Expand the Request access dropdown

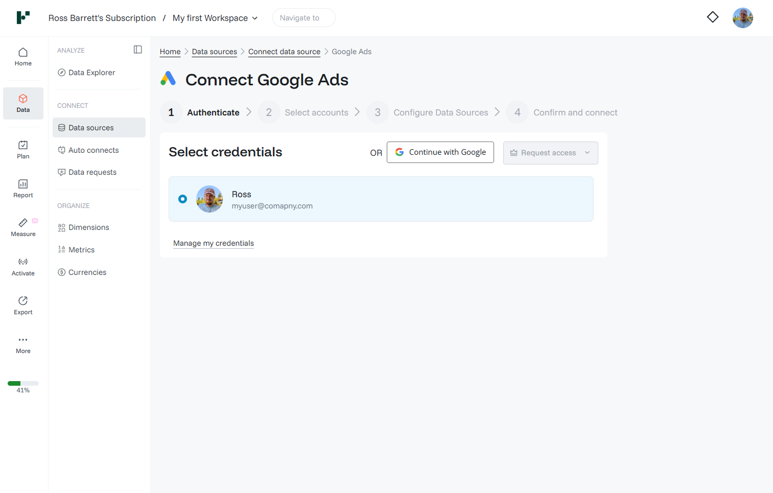click(550, 153)
